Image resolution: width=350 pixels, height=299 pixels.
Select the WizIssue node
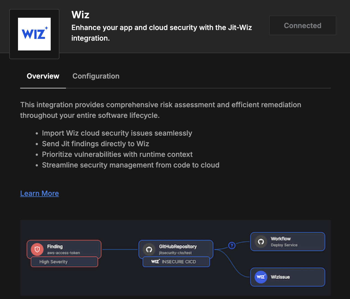(288, 277)
